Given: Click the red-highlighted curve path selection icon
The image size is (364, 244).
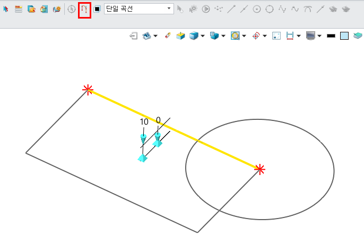Looking at the screenshot, I should (x=84, y=9).
